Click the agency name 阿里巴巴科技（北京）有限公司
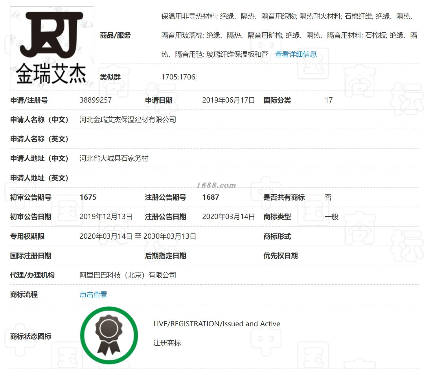Viewport: 432px width, 369px height. pos(128,275)
